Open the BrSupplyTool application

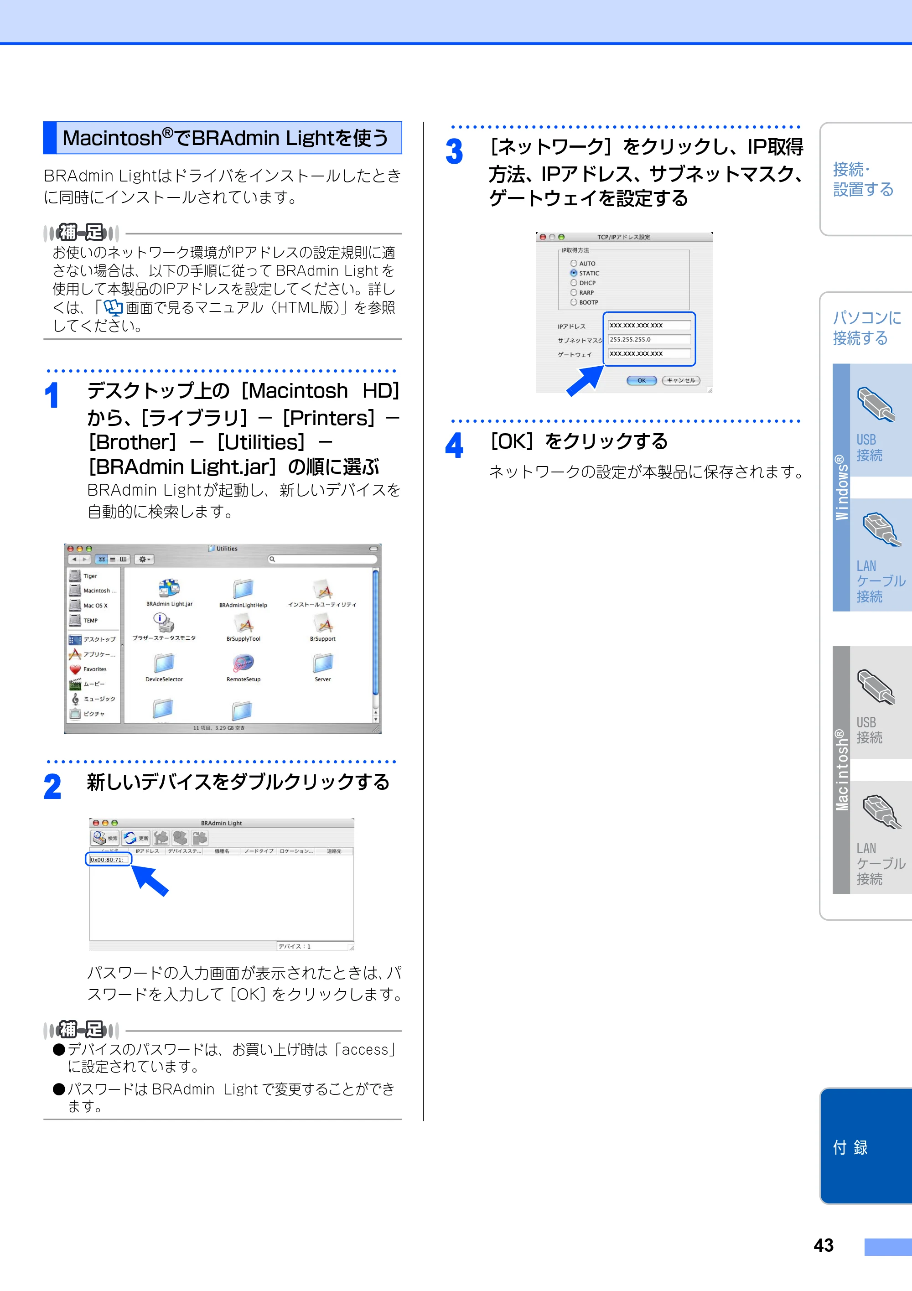click(x=244, y=627)
